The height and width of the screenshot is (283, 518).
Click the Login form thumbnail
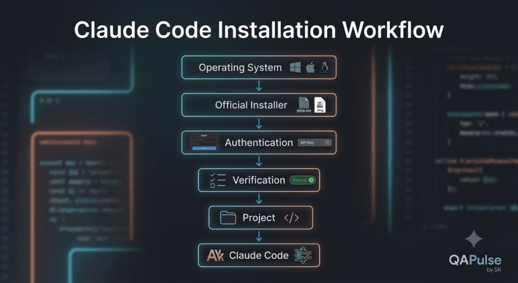tap(204, 142)
